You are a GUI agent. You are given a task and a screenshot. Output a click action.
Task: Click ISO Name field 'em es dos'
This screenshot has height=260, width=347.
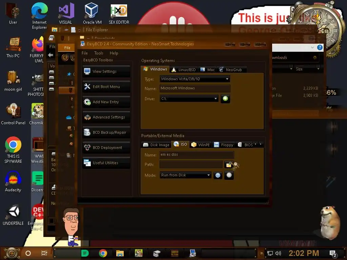click(197, 154)
